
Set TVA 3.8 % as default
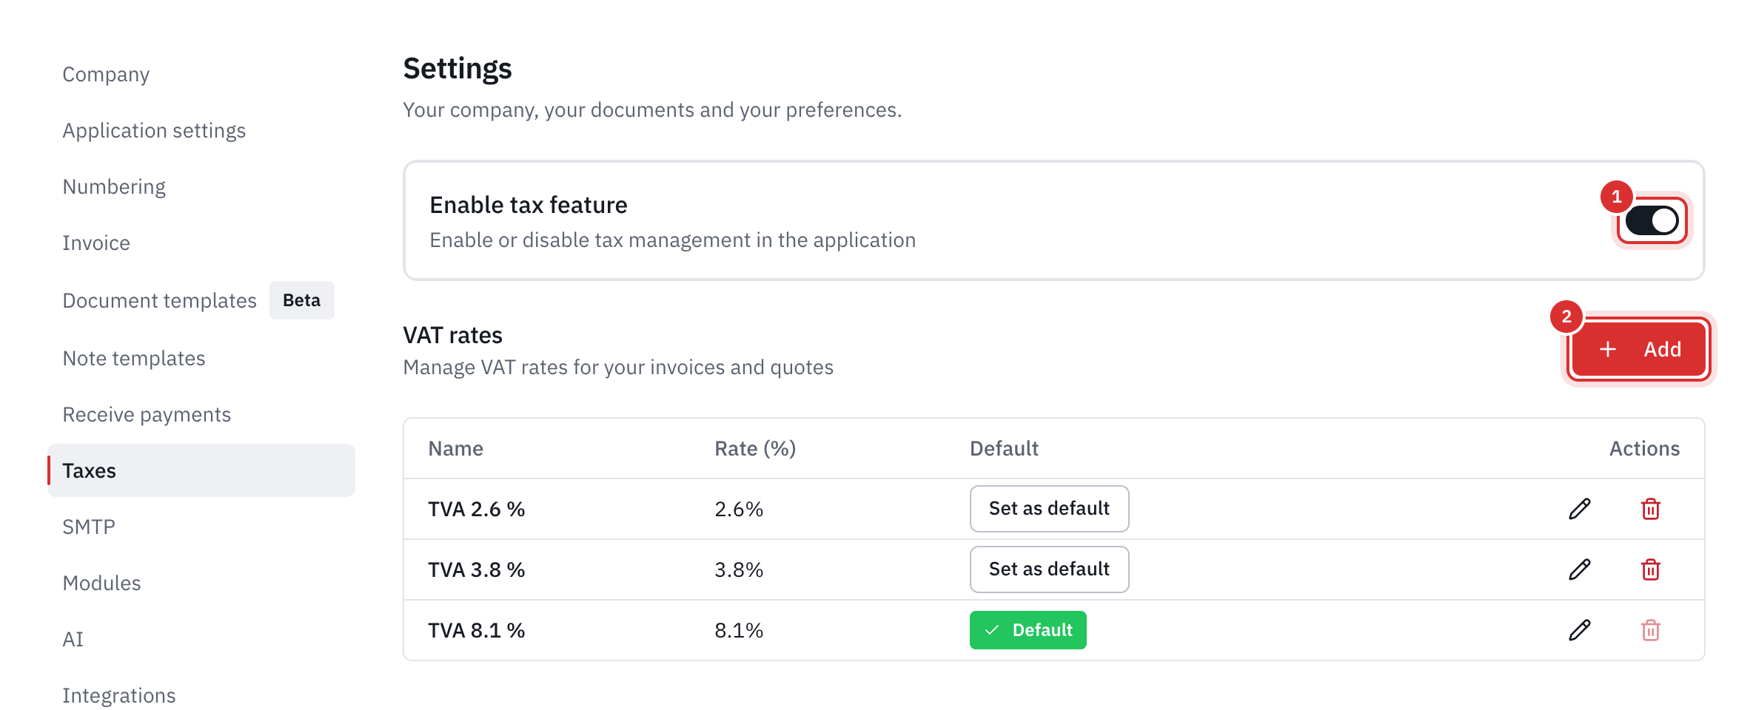point(1049,569)
